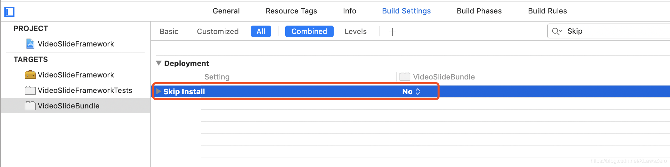This screenshot has height=167, width=670.
Task: Switch to Levels view mode
Action: (356, 31)
